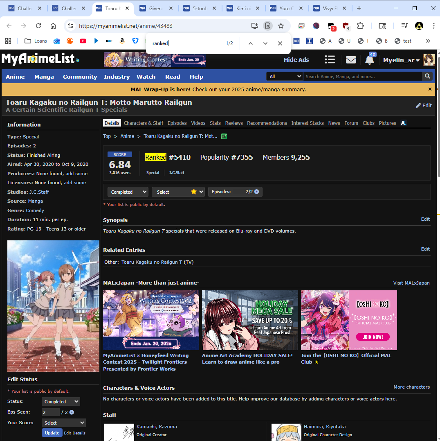Viewport: 440px width, 441px height.
Task: Open the Amazon bookmark icon
Action: (x=122, y=41)
